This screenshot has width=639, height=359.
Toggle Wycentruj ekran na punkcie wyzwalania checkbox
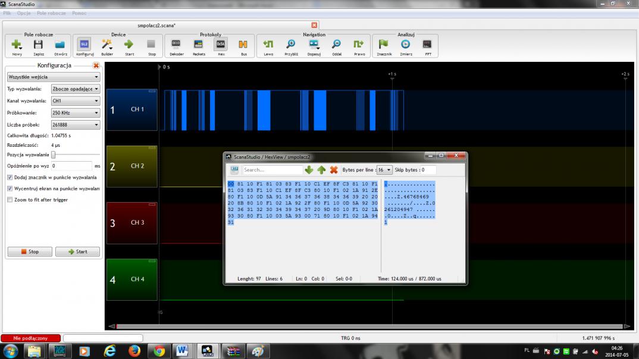tap(10, 188)
